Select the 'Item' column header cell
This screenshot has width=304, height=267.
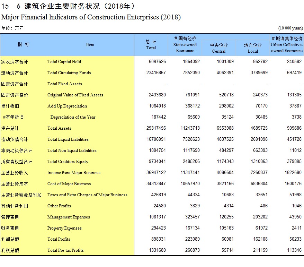click(90, 45)
